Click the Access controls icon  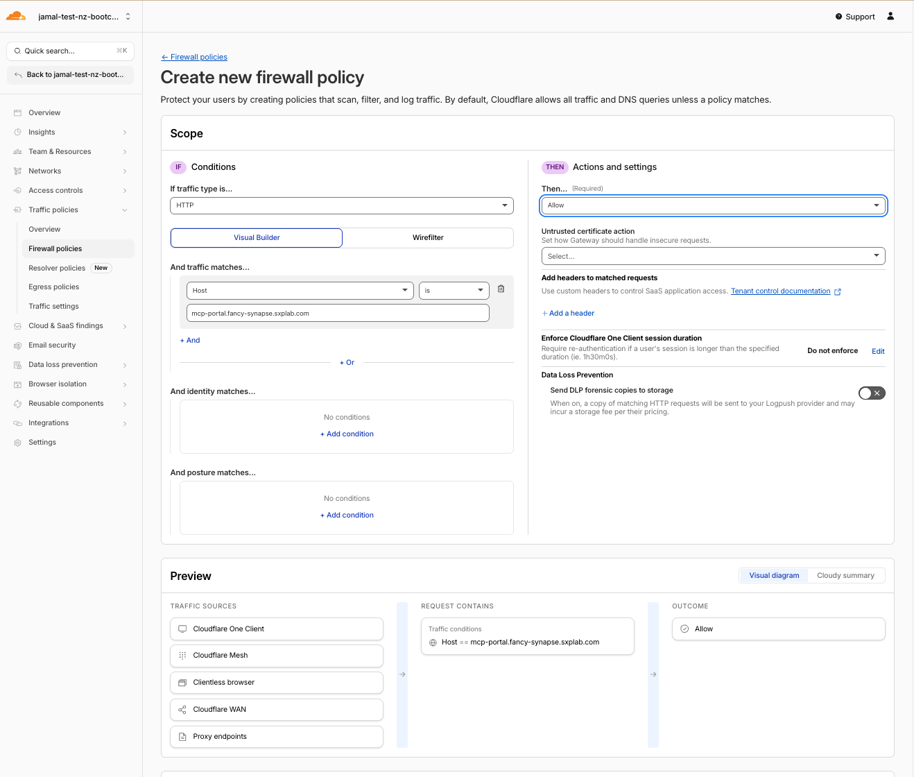pos(17,190)
